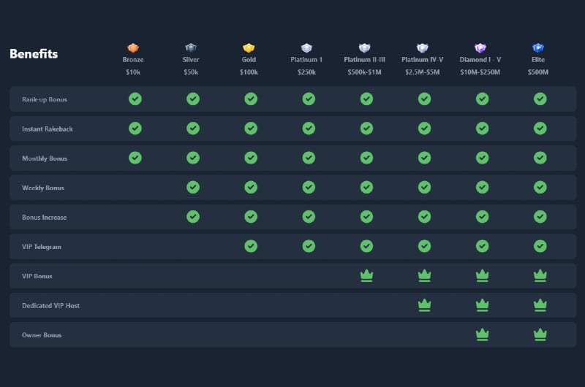Click the VIP Bonus crown under Platinum II-III

click(367, 275)
